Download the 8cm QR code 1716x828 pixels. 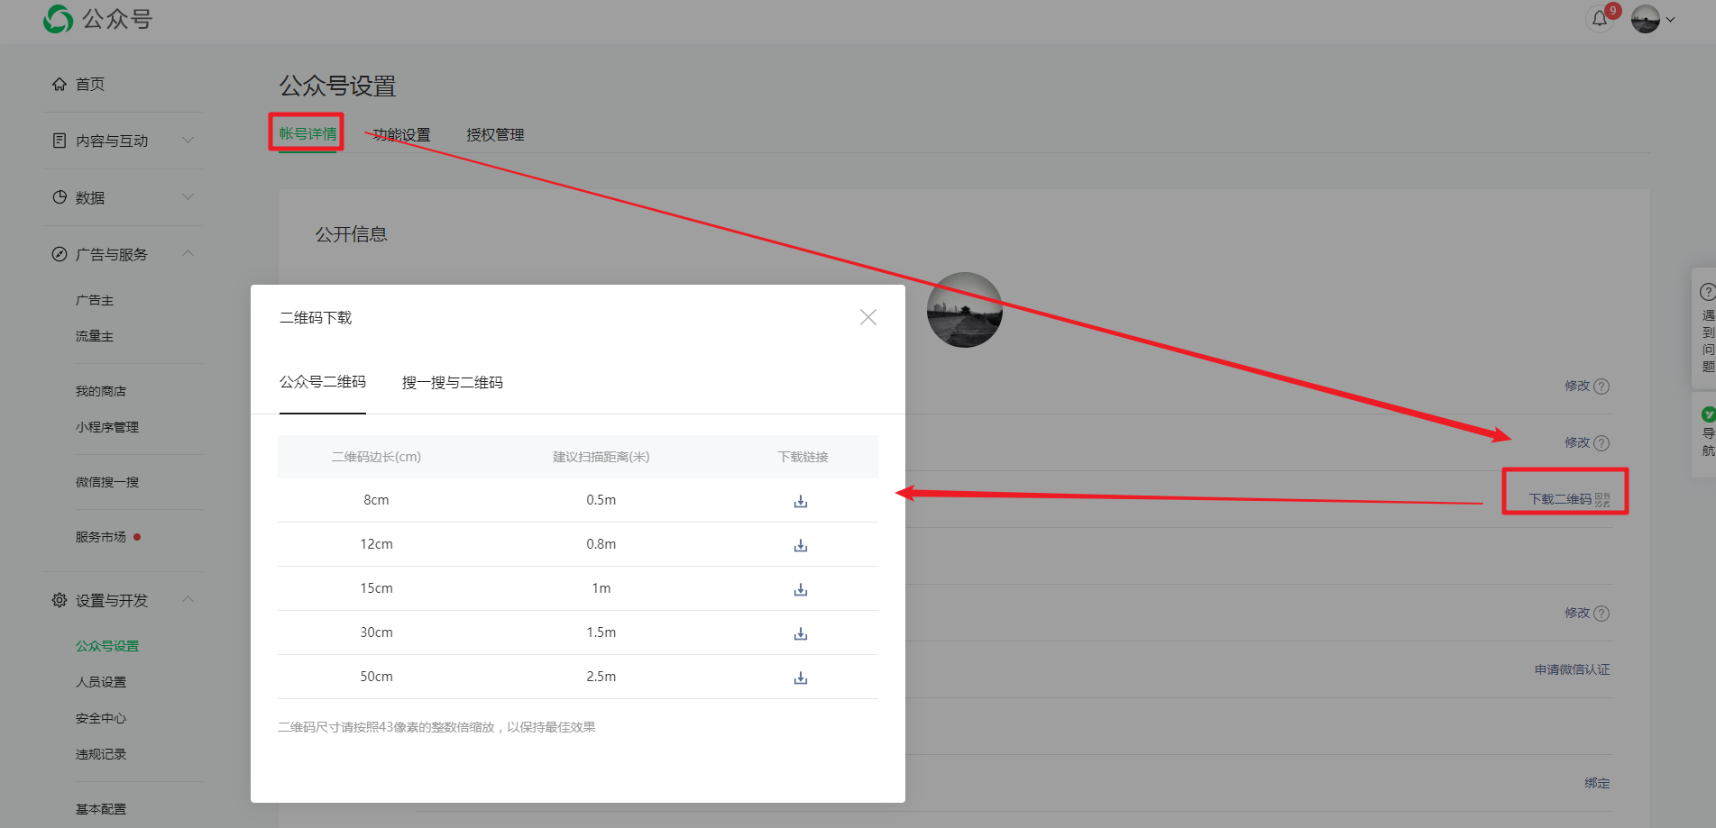click(x=801, y=501)
